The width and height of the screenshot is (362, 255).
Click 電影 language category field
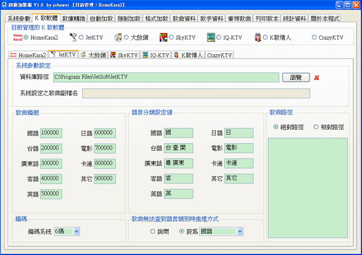[239, 148]
